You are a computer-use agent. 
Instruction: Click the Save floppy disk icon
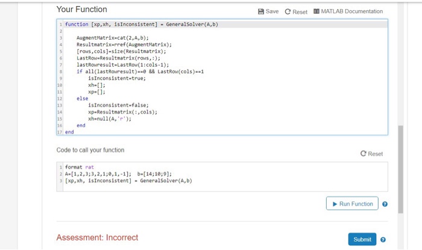point(261,11)
